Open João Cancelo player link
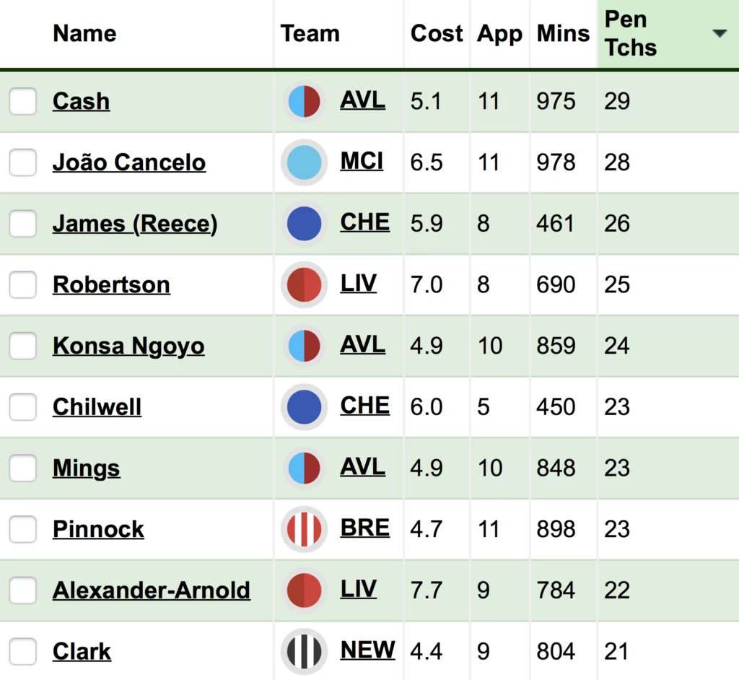Image resolution: width=739 pixels, height=680 pixels. point(129,162)
